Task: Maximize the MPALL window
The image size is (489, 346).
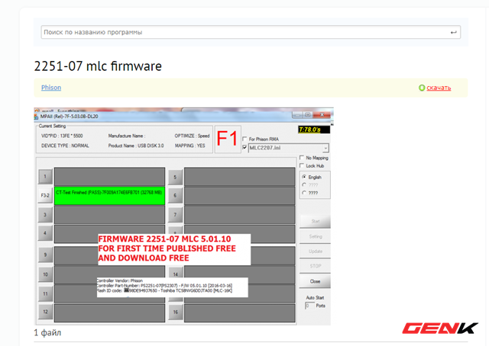Action: click(307, 115)
